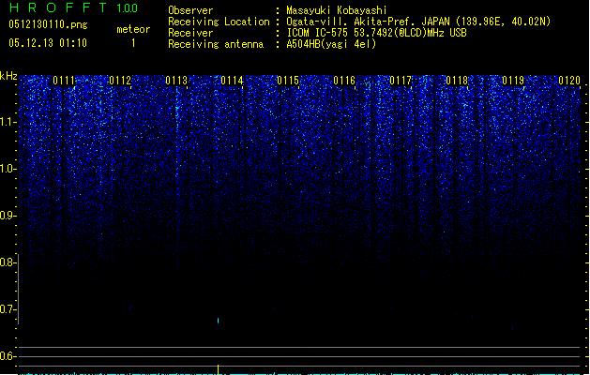This screenshot has width=590, height=375.
Task: Click the 0116 time marker
Action: [344, 81]
